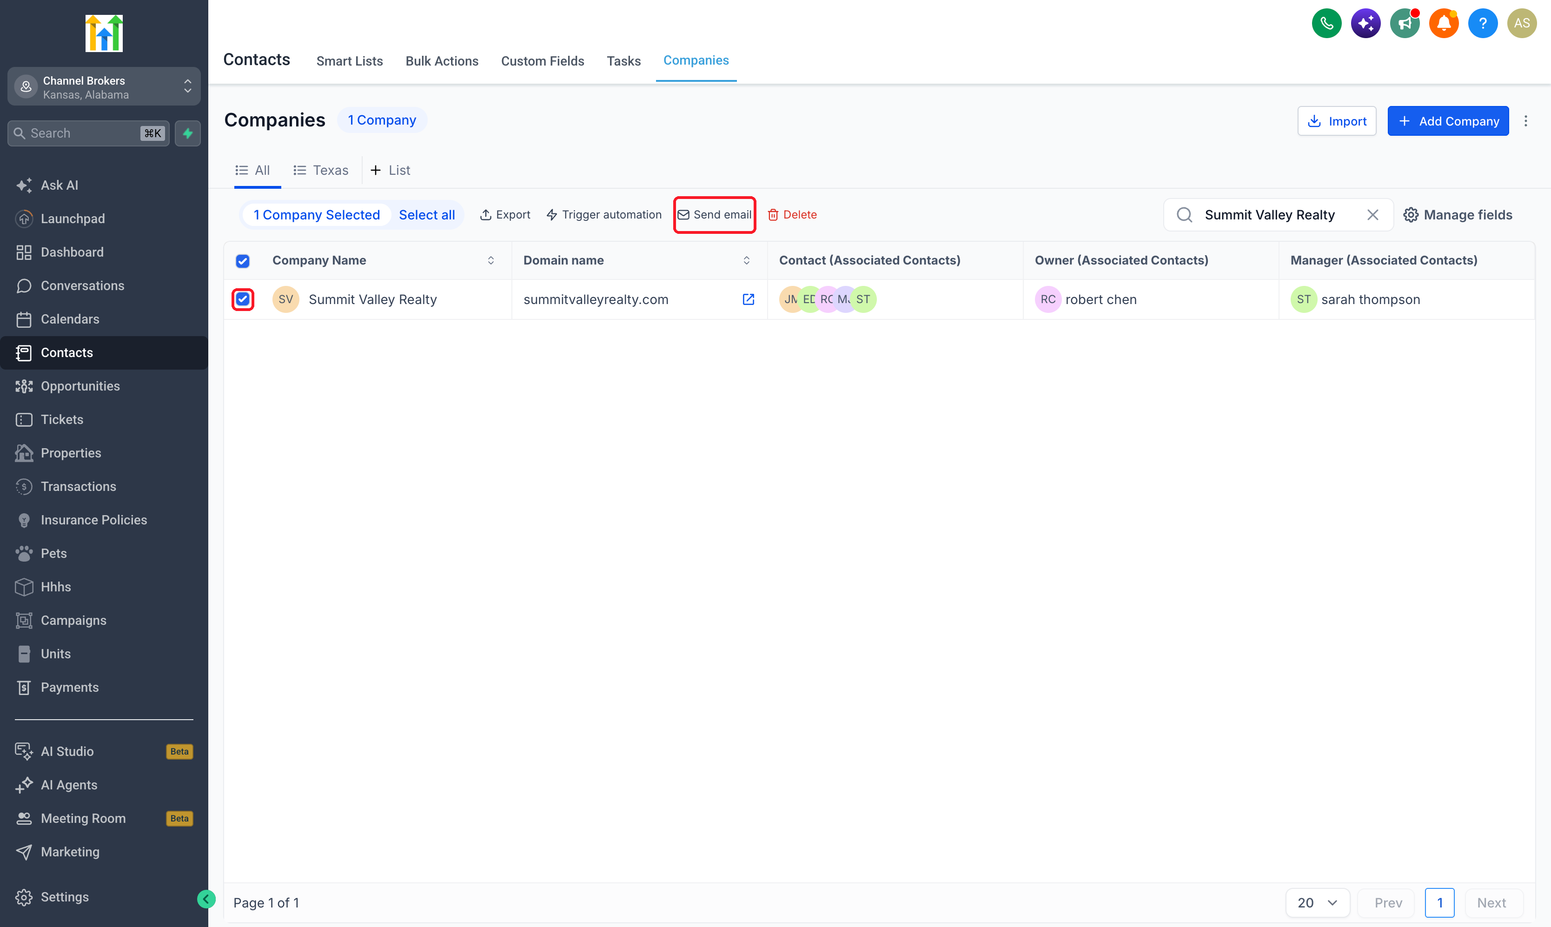Open the AS user avatar menu

[x=1522, y=24]
